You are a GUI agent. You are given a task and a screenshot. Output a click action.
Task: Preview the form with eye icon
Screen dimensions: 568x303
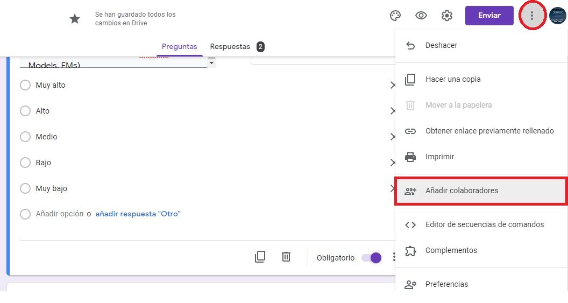[x=421, y=16]
